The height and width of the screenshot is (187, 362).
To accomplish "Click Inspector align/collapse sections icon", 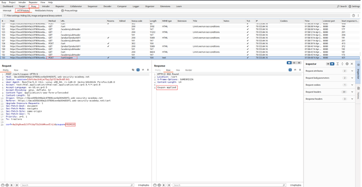I will coord(338,64).
